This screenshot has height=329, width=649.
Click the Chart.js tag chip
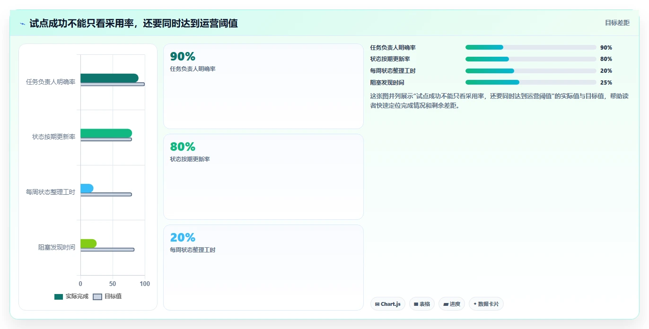(x=388, y=304)
